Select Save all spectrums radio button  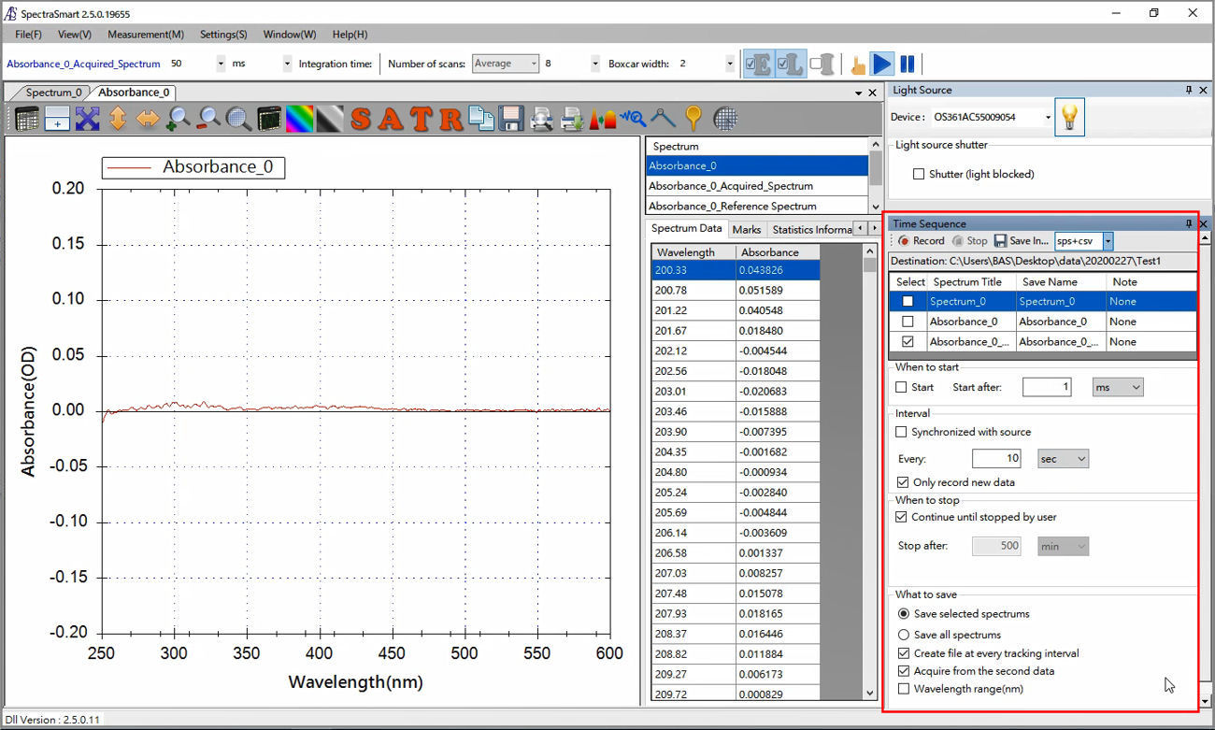904,635
